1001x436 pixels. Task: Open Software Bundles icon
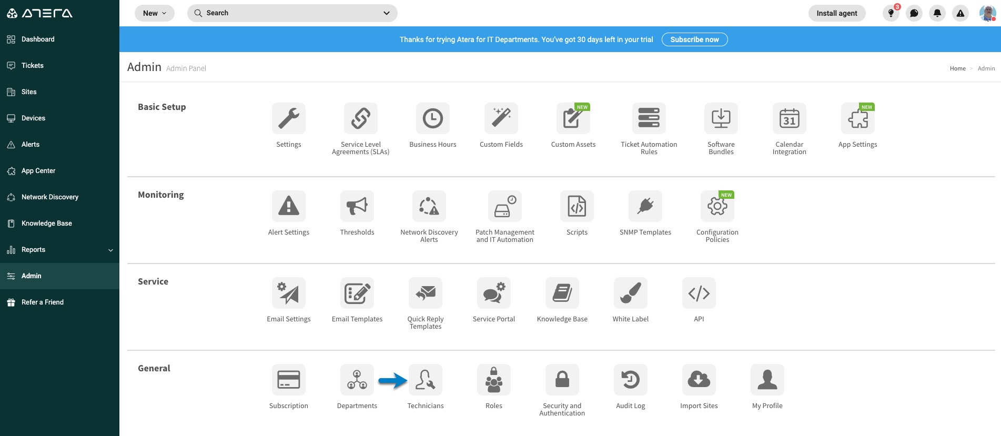pyautogui.click(x=721, y=118)
